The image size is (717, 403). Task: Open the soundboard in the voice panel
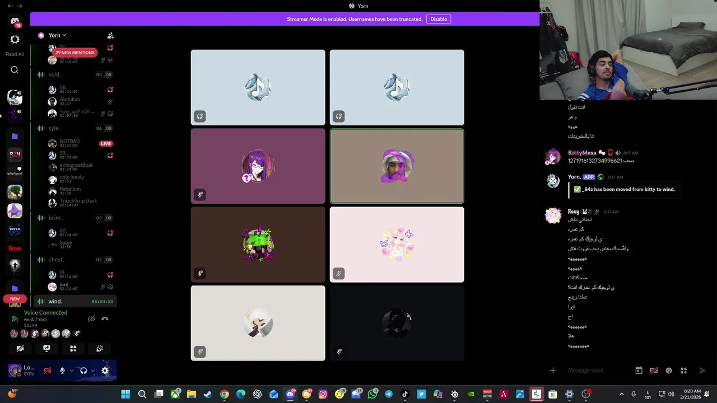click(100, 348)
